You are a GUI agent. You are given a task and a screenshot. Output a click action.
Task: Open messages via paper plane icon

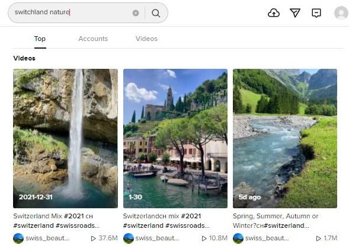pyautogui.click(x=295, y=13)
